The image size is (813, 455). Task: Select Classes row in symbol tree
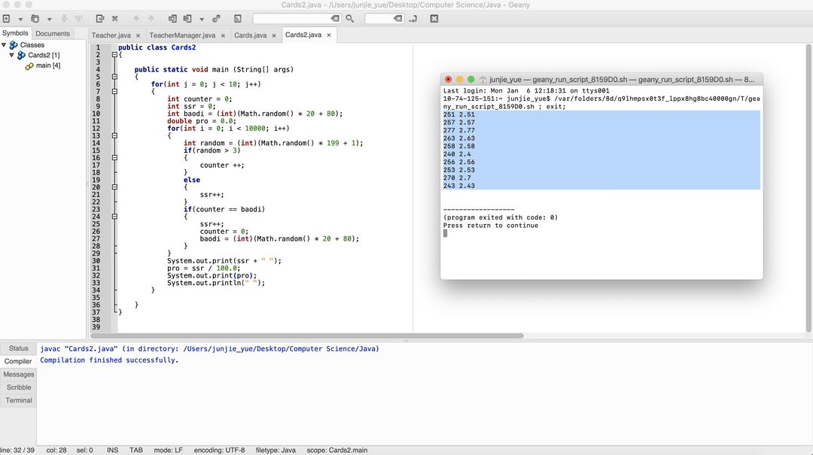coord(32,45)
